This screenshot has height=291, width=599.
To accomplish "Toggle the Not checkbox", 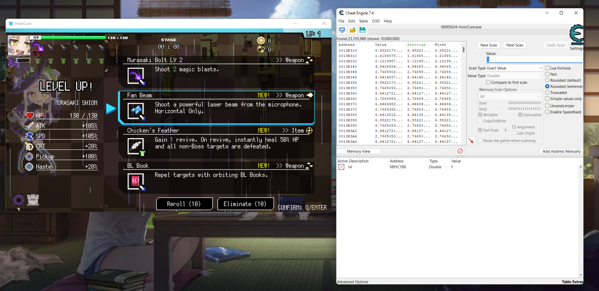I will click(547, 74).
